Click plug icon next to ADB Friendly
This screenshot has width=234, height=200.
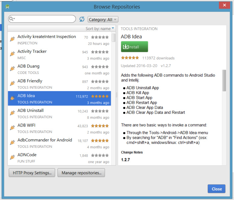(13, 83)
